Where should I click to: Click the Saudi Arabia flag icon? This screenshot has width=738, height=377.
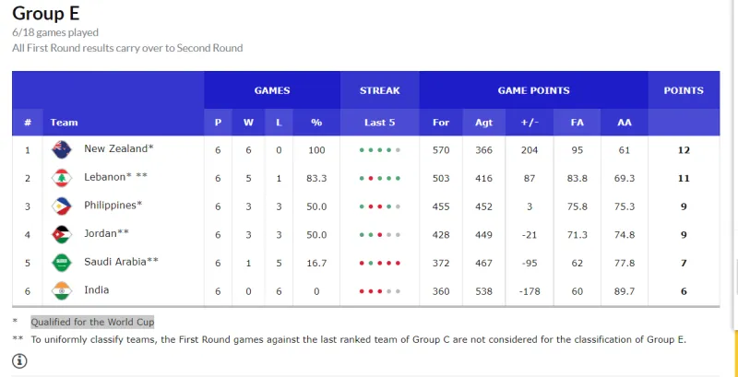(x=61, y=263)
